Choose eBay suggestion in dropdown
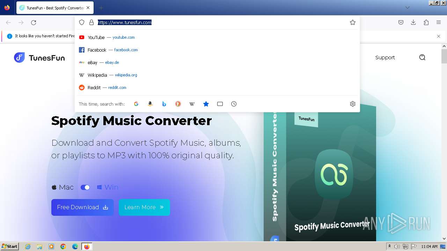 click(217, 62)
